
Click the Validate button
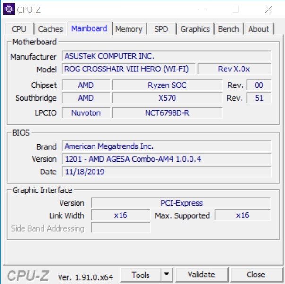(x=201, y=275)
